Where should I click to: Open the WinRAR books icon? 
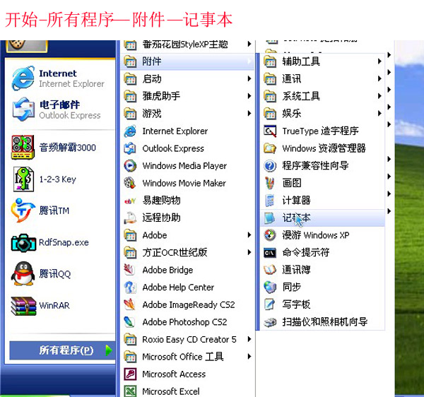click(23, 306)
